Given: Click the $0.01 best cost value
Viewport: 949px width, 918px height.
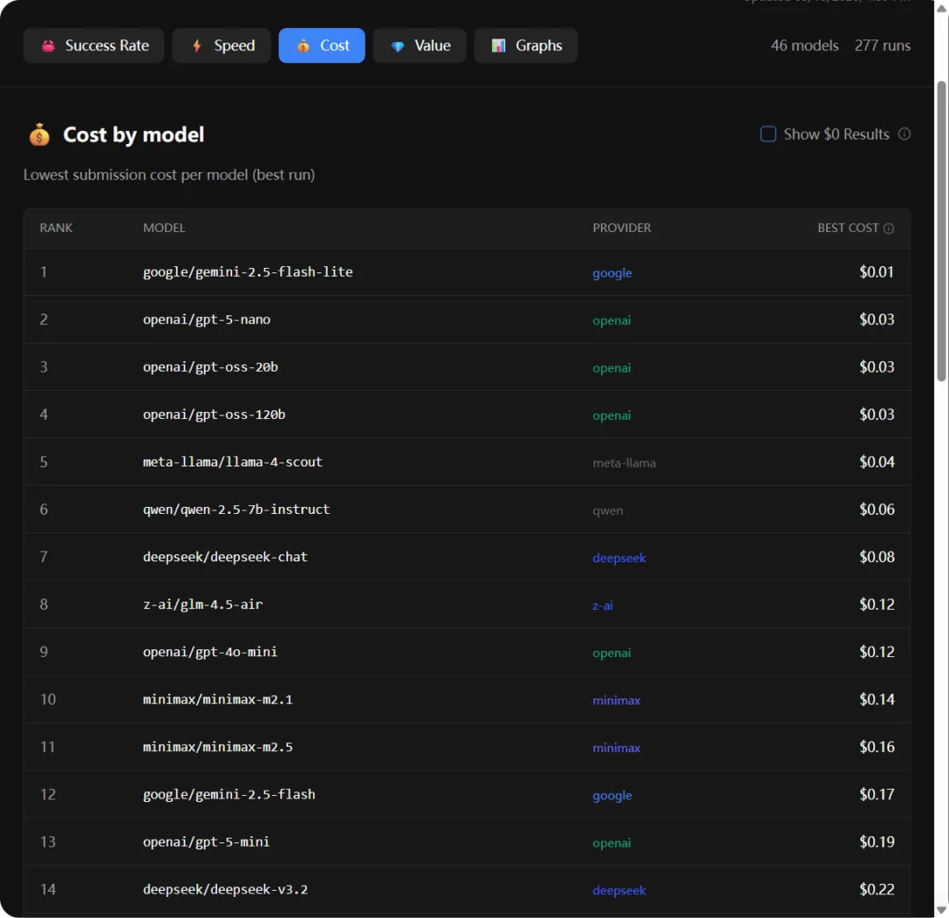Looking at the screenshot, I should pyautogui.click(x=876, y=271).
